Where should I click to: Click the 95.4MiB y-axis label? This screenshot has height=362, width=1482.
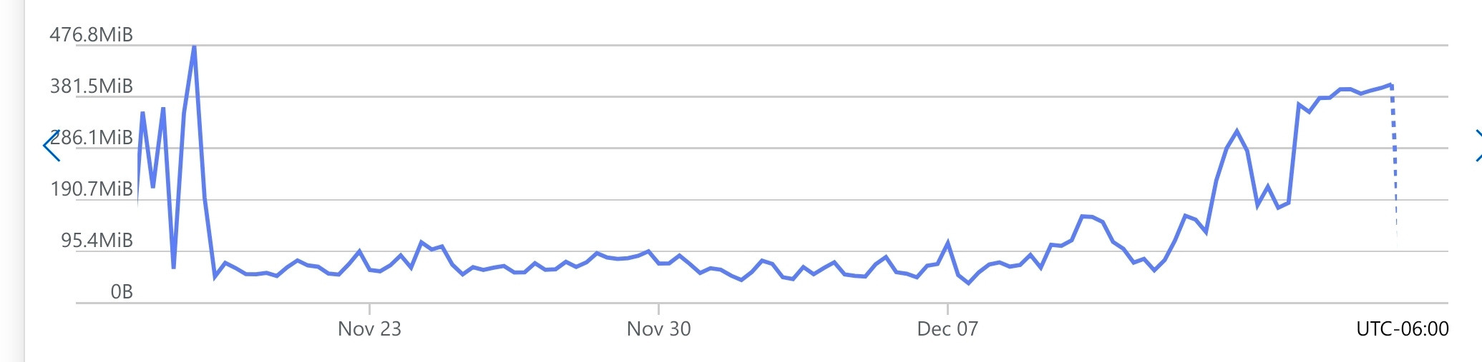pos(97,241)
